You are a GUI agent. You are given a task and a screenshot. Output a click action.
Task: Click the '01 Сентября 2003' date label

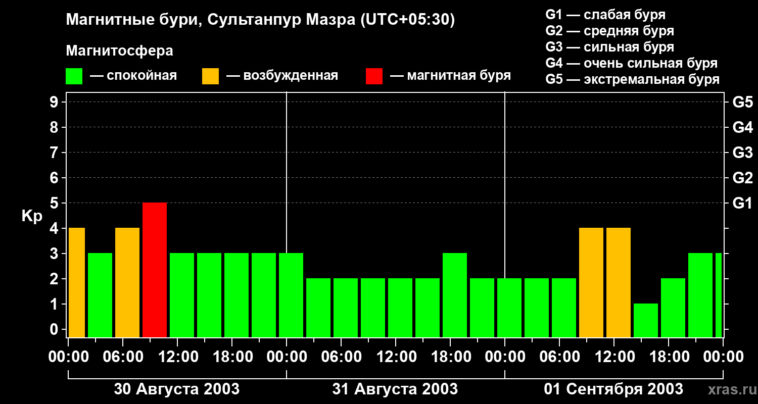(x=613, y=389)
